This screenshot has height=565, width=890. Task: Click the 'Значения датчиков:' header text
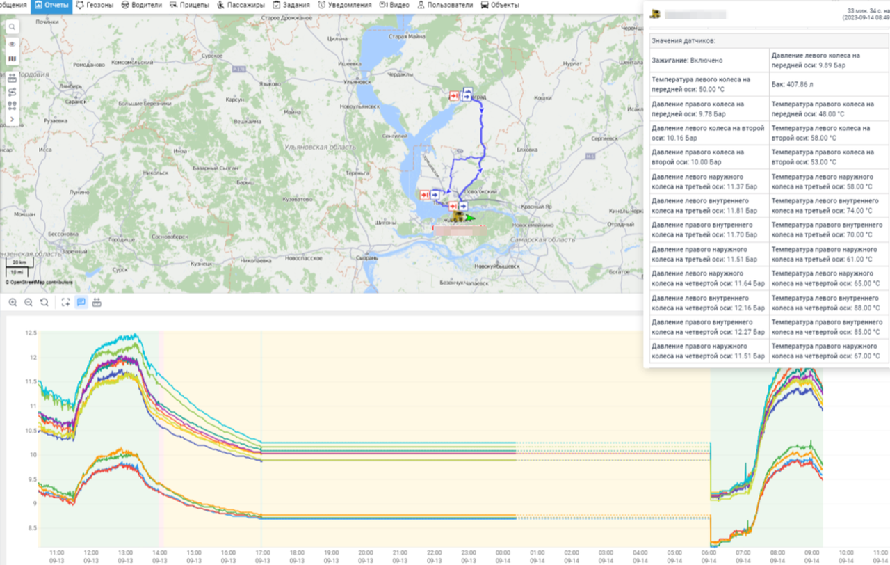pyautogui.click(x=683, y=41)
